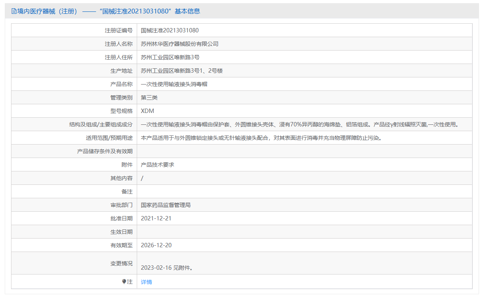
Task: Click the 其他内容 row label
Action: tap(121, 178)
